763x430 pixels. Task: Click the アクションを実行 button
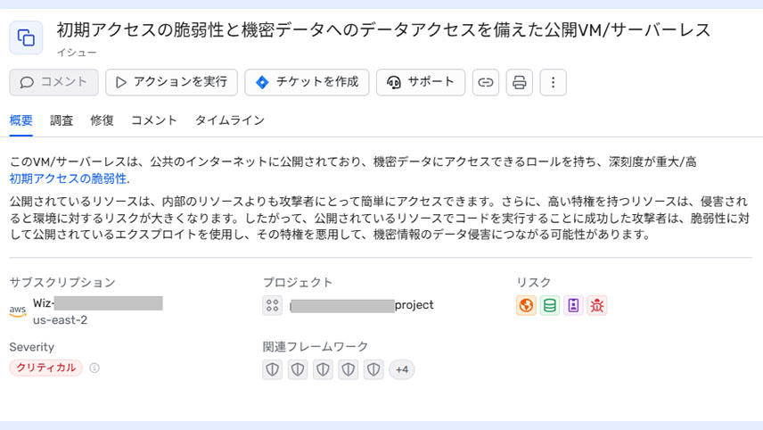(171, 82)
